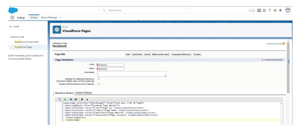Open the App Launcher grid icon
301x131 pixels.
pos(12,17)
